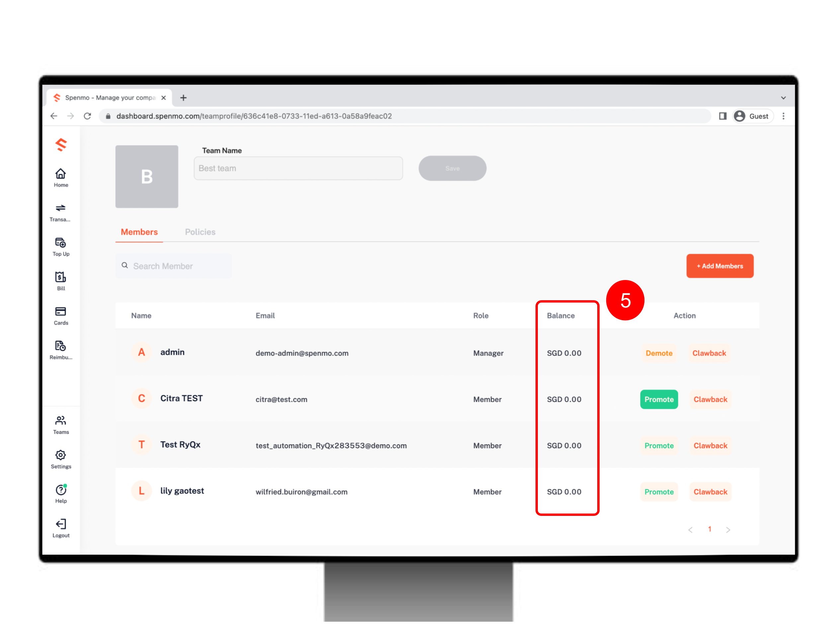Click the next page navigation arrow
Screen dimensions: 830x626
click(x=729, y=529)
